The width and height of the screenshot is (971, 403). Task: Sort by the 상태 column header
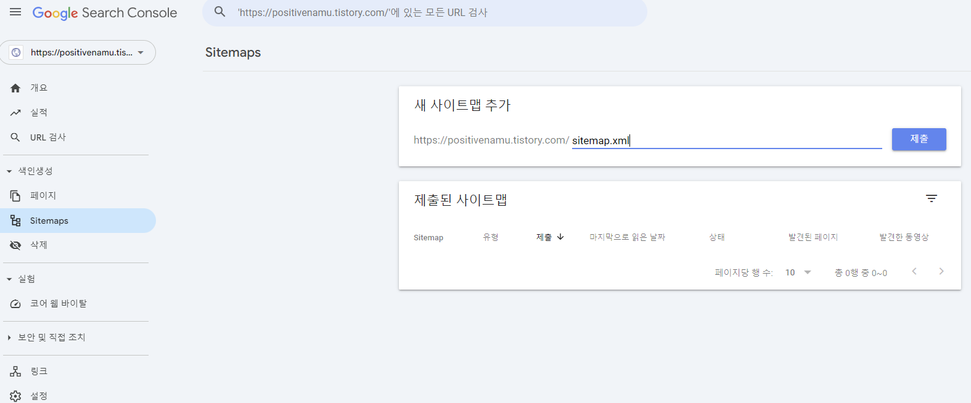(x=717, y=237)
